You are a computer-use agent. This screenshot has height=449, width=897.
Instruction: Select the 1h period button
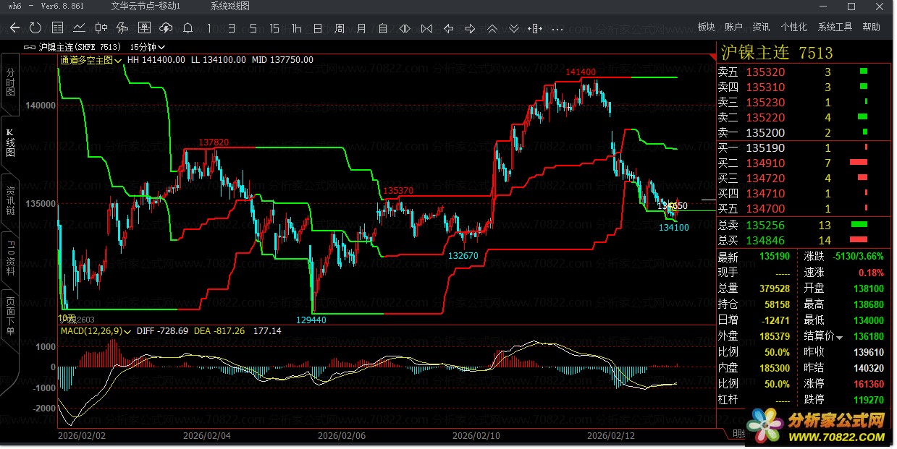click(296, 28)
